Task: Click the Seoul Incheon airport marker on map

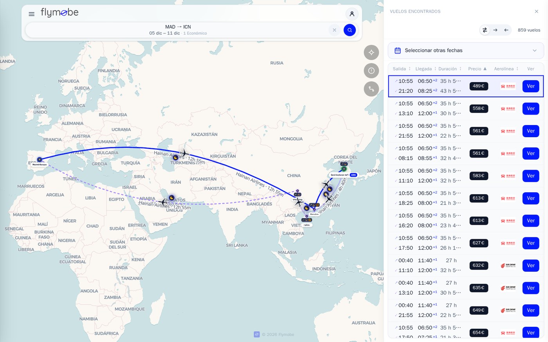Action: point(344,169)
